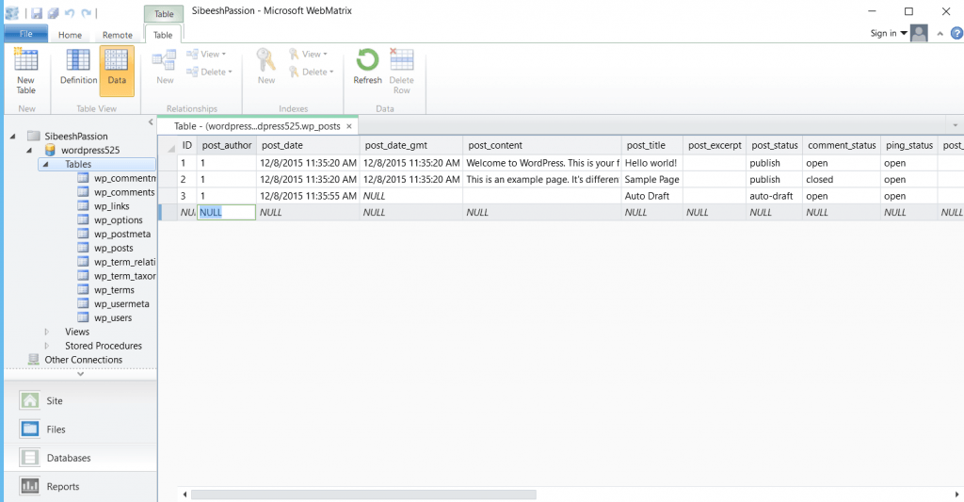This screenshot has height=502, width=964.
Task: Click the horizontal scrollbar thumb
Action: [x=363, y=494]
